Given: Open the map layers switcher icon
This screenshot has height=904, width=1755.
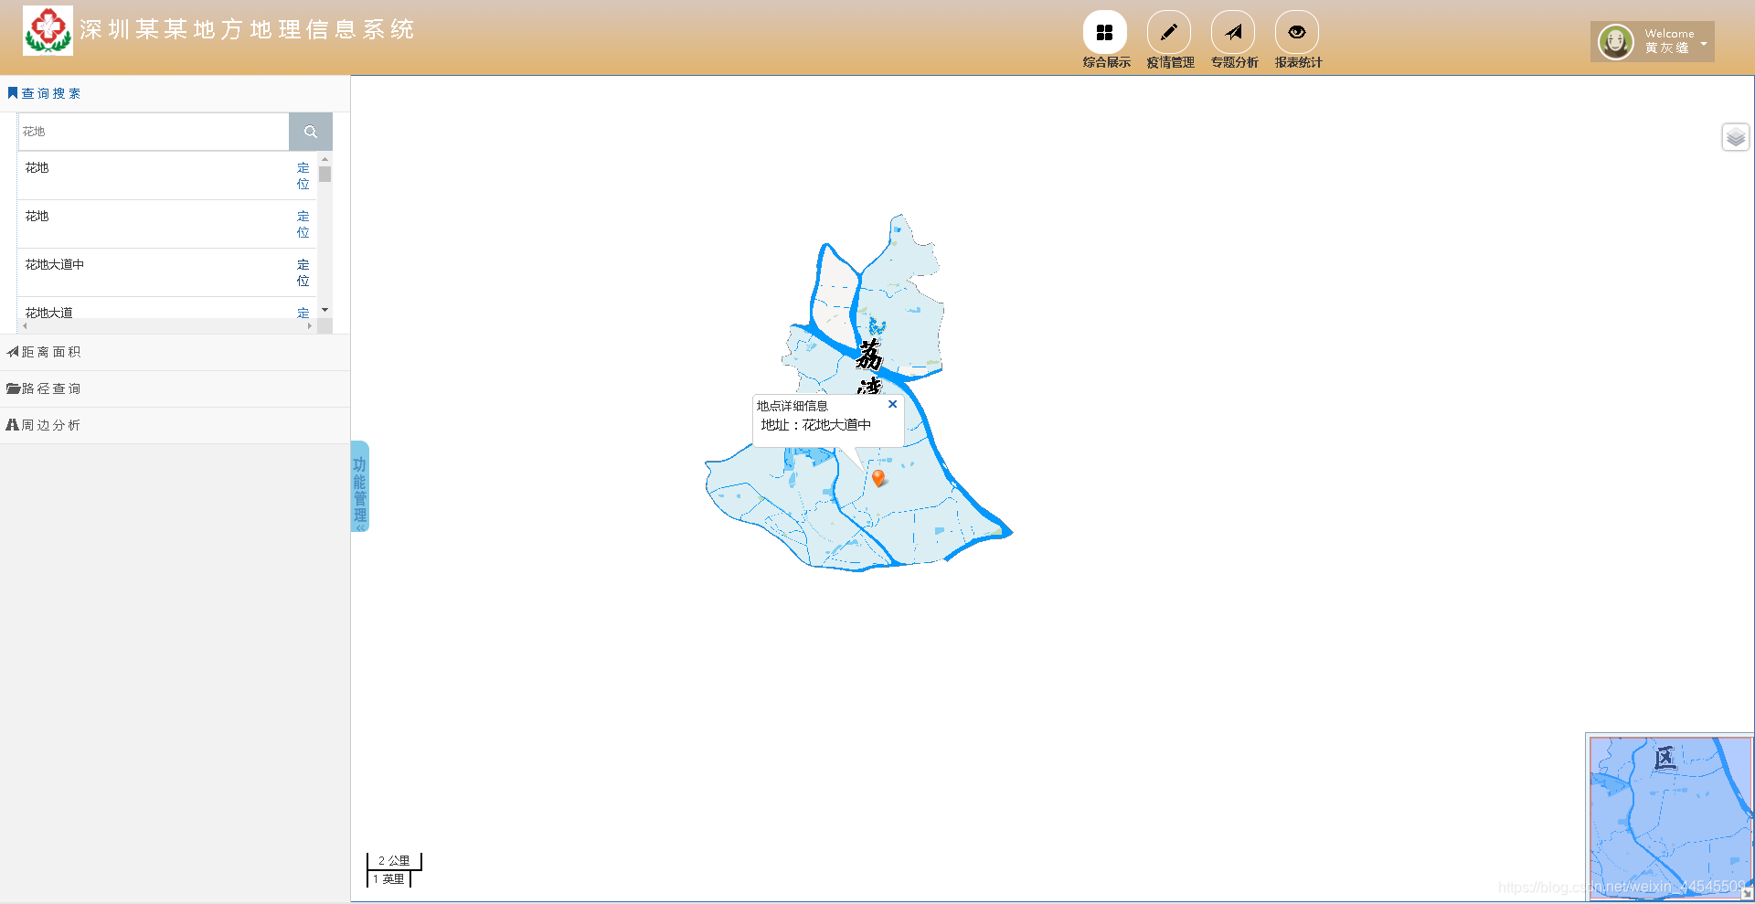Looking at the screenshot, I should tap(1735, 137).
